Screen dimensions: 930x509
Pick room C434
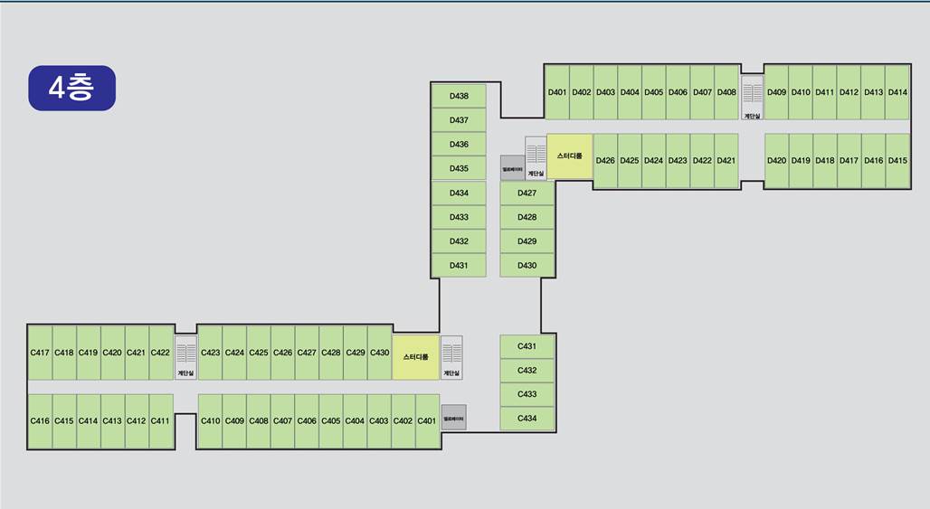pyautogui.click(x=527, y=419)
